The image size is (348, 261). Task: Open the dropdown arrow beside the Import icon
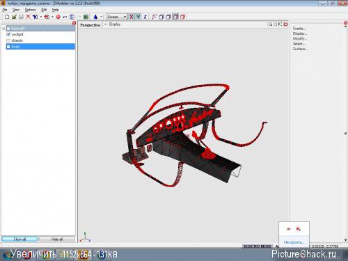pos(40,17)
